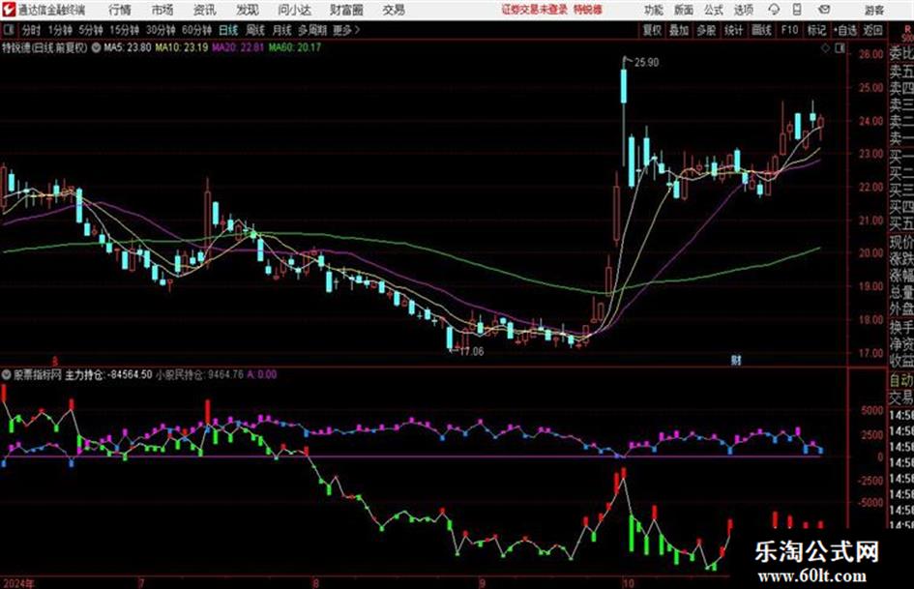Image resolution: width=914 pixels, height=589 pixels.
Task: Click the 复权 toolbar button
Action: pyautogui.click(x=652, y=30)
